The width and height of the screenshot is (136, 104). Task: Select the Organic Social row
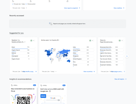click(x=24, y=59)
